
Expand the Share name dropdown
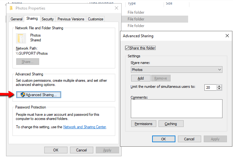point(220,70)
